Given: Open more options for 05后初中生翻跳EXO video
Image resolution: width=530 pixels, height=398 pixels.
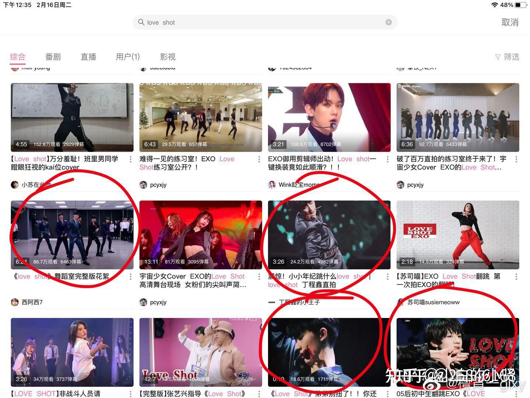Looking at the screenshot, I should coord(516,394).
